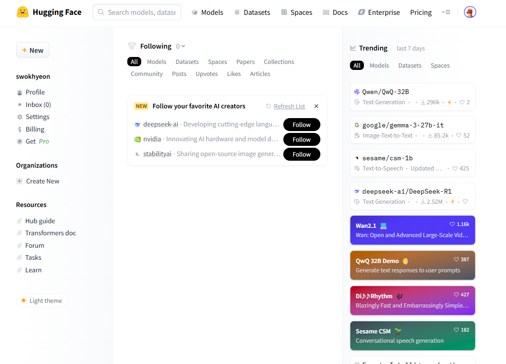Select the Models tab in Following feed
This screenshot has width=506, height=364.
point(156,62)
